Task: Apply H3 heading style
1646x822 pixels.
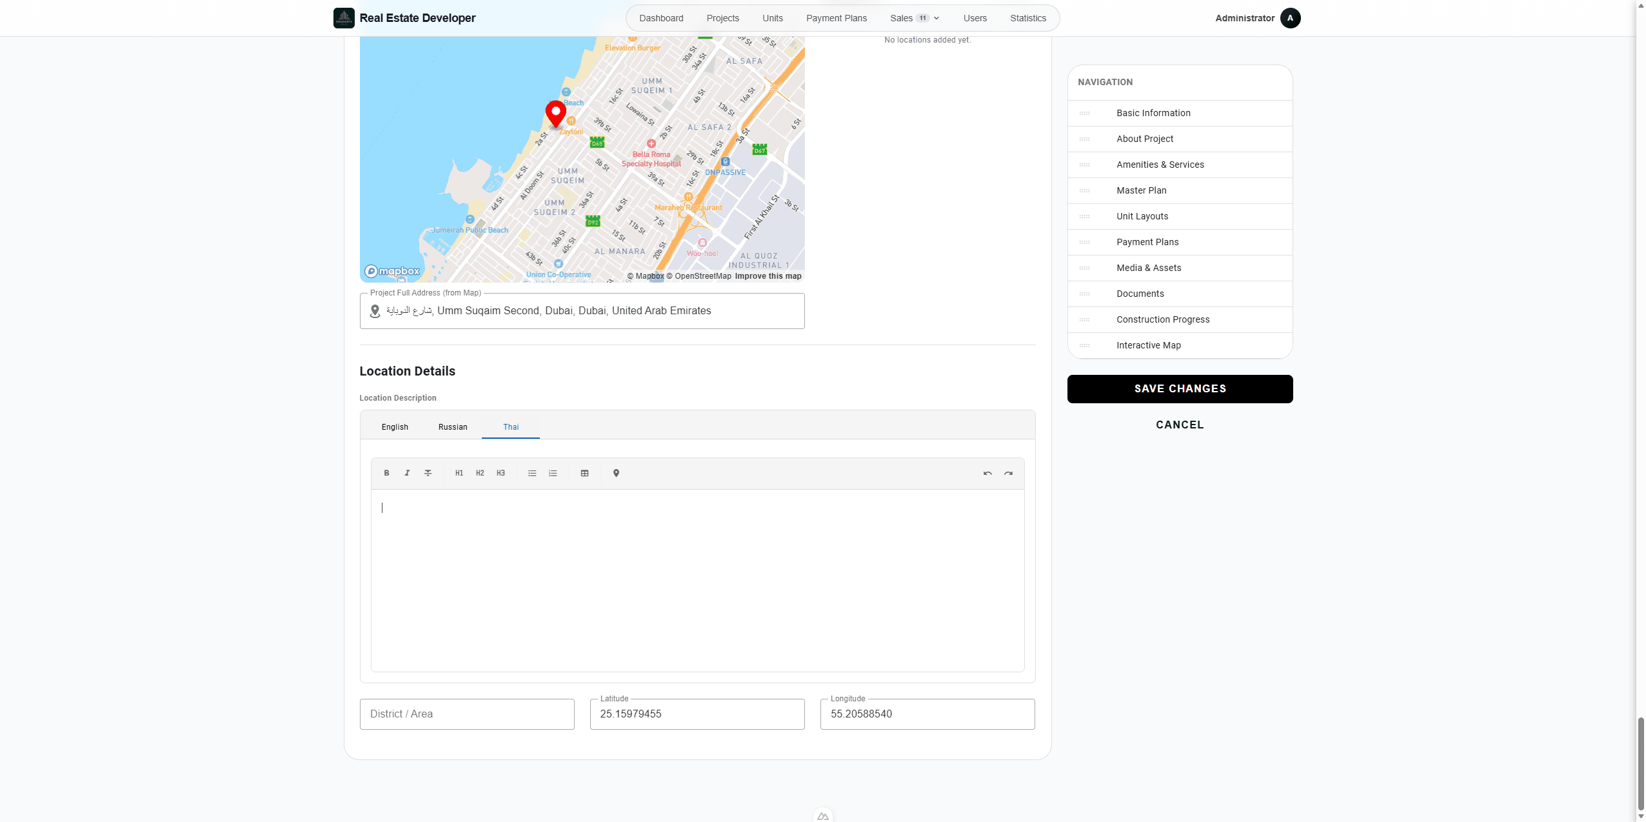Action: click(x=501, y=473)
